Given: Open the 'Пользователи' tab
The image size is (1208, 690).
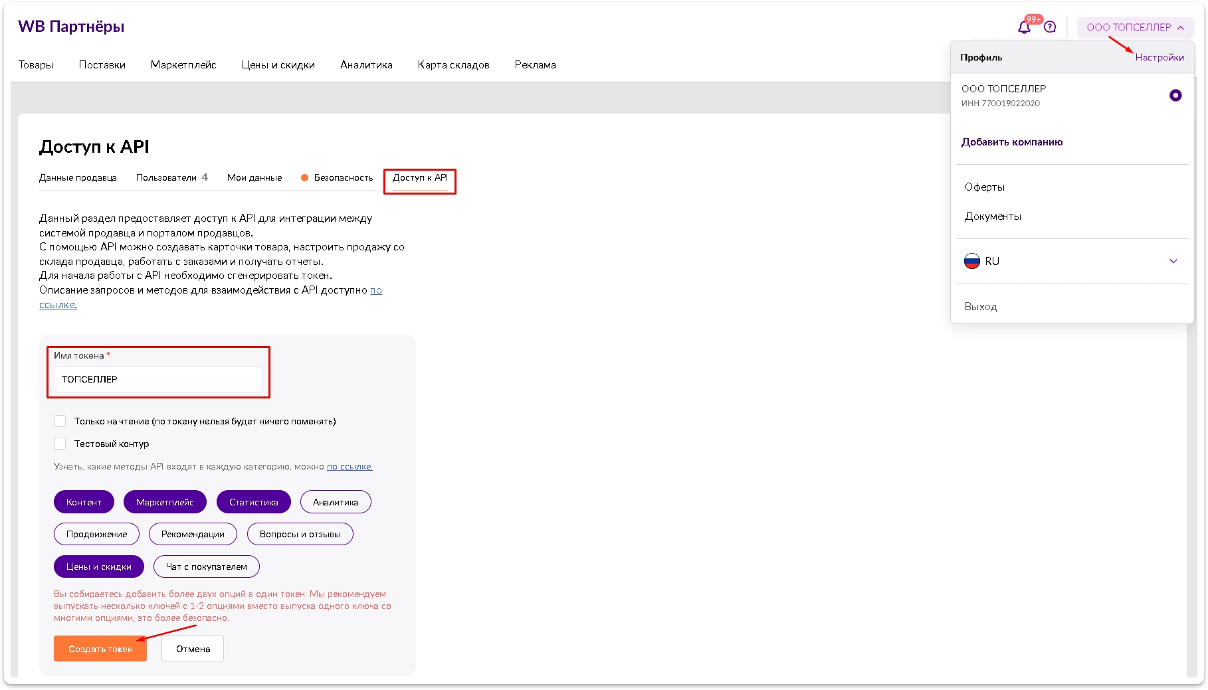Looking at the screenshot, I should [x=166, y=178].
